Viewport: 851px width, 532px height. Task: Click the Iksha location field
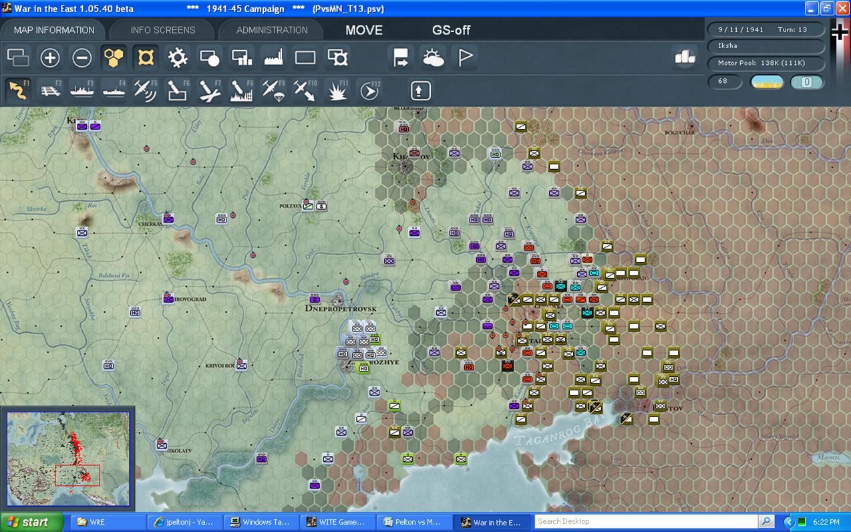[766, 46]
